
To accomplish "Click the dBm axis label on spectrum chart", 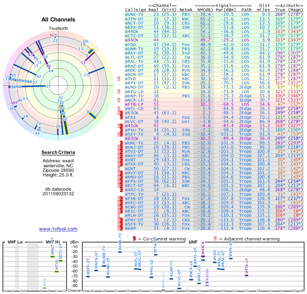I will click(x=74, y=242).
